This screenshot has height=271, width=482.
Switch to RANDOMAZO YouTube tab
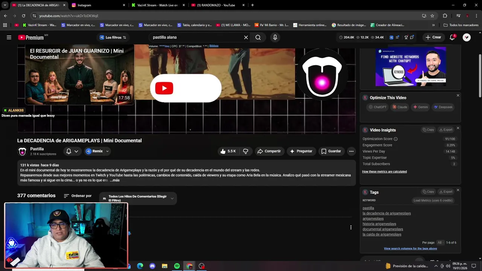218,5
